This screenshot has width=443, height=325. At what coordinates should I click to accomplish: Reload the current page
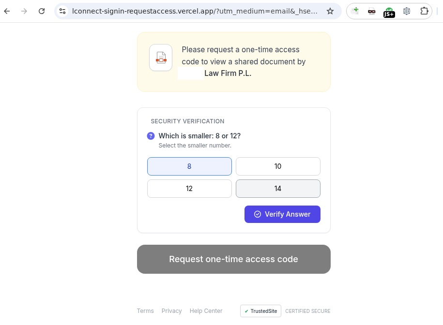(x=42, y=11)
